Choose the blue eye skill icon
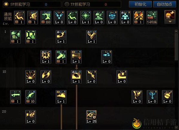Screen dimensions: 179x130 (112, 17)
